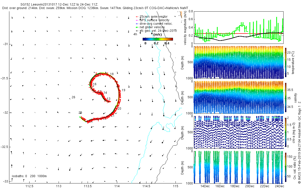Click the '22Dec' date axis label
This screenshot has height=189, width=303.
pyautogui.click(x=264, y=186)
